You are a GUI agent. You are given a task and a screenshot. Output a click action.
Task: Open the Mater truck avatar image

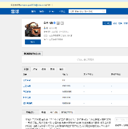[33, 29]
